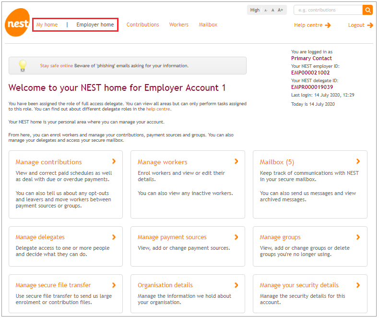Open the Manage secure file transfer heading link
Viewport: 379px width, 318px height.
click(x=53, y=285)
